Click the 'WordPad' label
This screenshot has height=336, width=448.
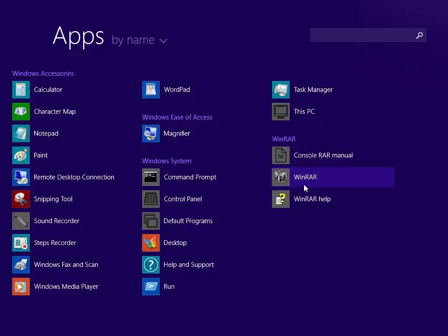point(177,90)
